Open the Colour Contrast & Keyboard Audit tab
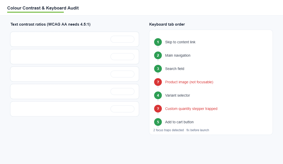 (x=43, y=8)
